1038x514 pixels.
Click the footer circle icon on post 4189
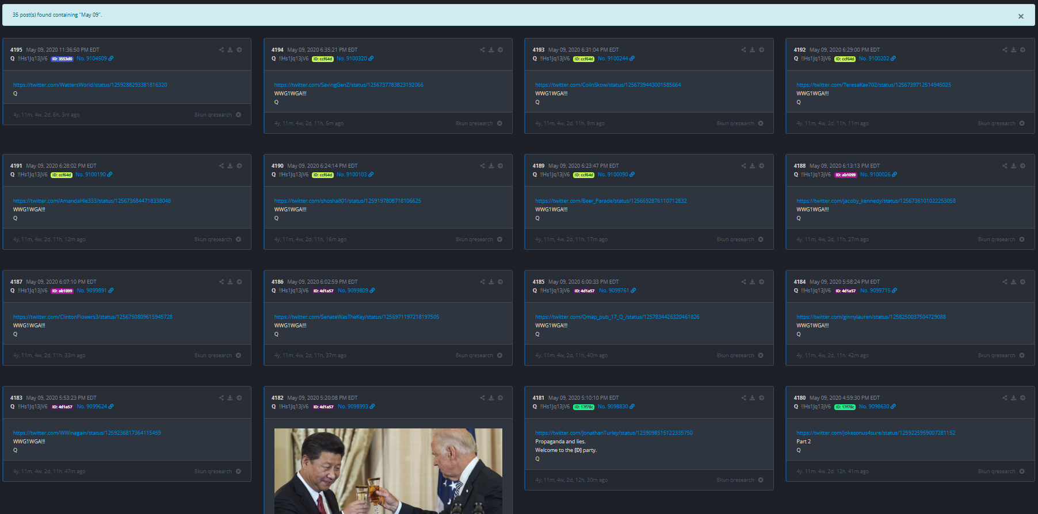click(x=761, y=239)
